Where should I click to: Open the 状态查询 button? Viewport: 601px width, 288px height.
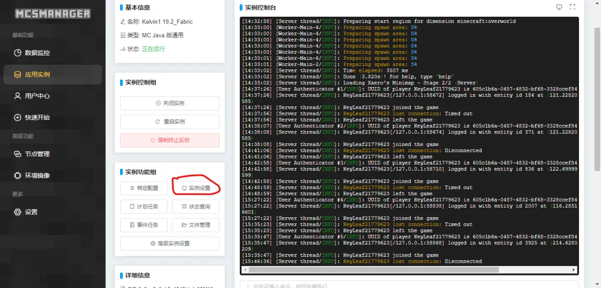click(x=196, y=207)
